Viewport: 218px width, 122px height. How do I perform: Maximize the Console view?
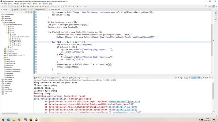pyautogui.click(x=213, y=78)
